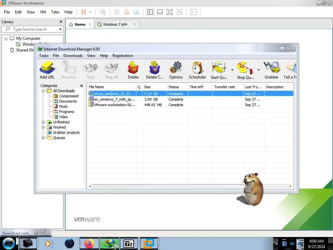Close the Categories panel
Viewport: 333px width, 250px height.
tap(82, 86)
